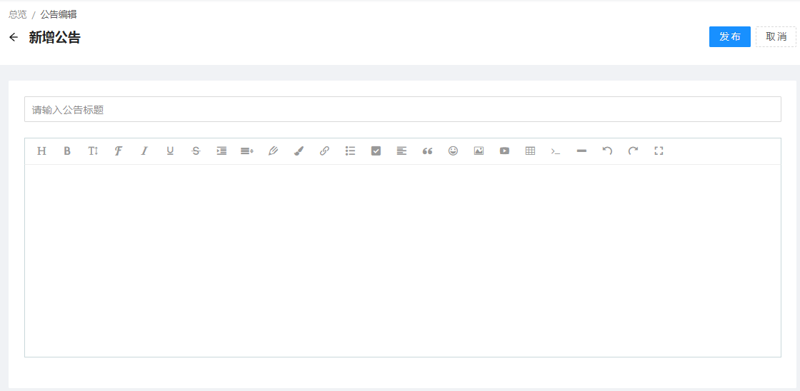
Task: Click the 发布 publish button
Action: pyautogui.click(x=729, y=37)
